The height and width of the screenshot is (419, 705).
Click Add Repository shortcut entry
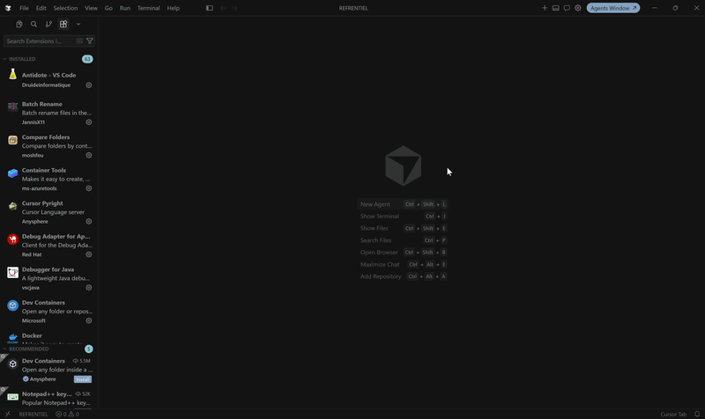(403, 276)
